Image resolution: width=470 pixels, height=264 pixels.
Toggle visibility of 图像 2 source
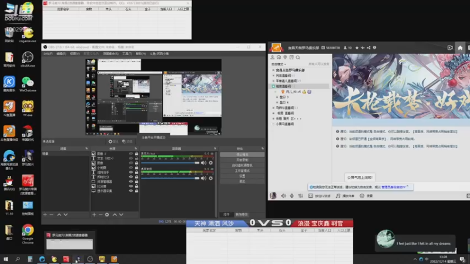131,154
